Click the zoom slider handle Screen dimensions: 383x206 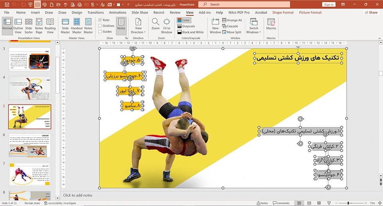348,203
